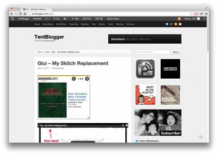Show previous Amazon ad item

click(74, 79)
